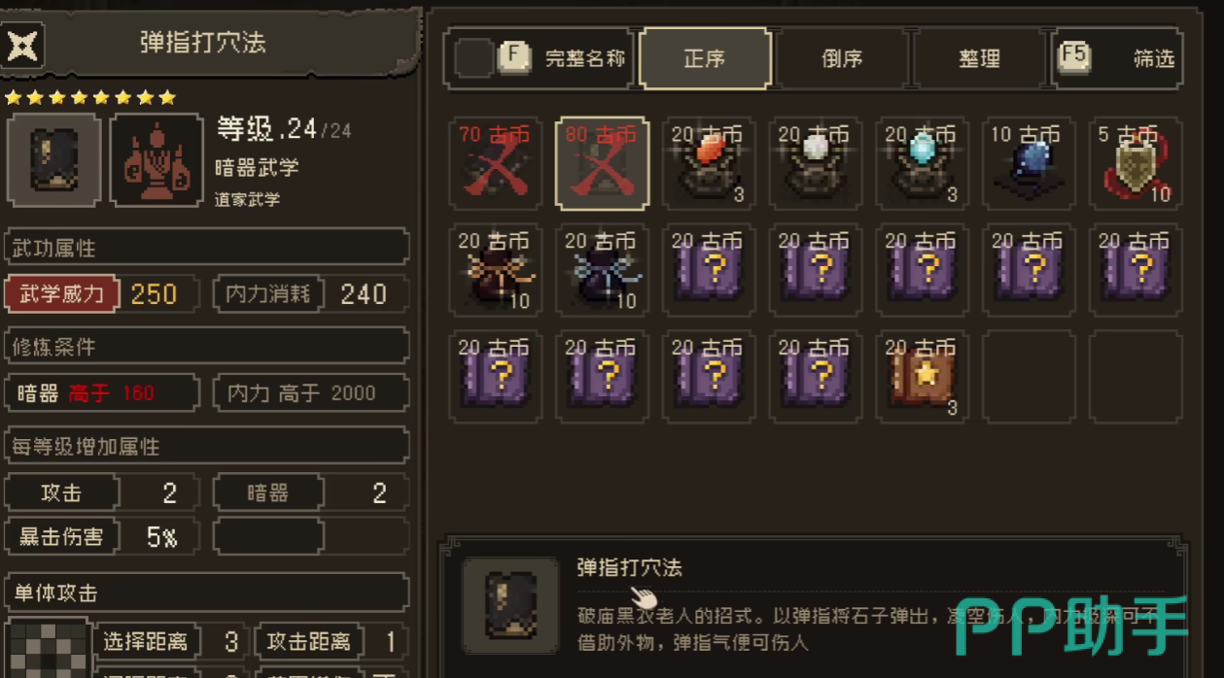The image size is (1224, 678).
Task: Choose the blue orb item costing 10 古币
Action: 1029,163
